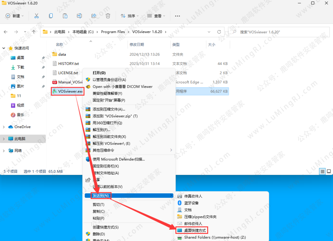Click the Up arrow navigation icon
Screen dimensions: 333x241
point(34,32)
